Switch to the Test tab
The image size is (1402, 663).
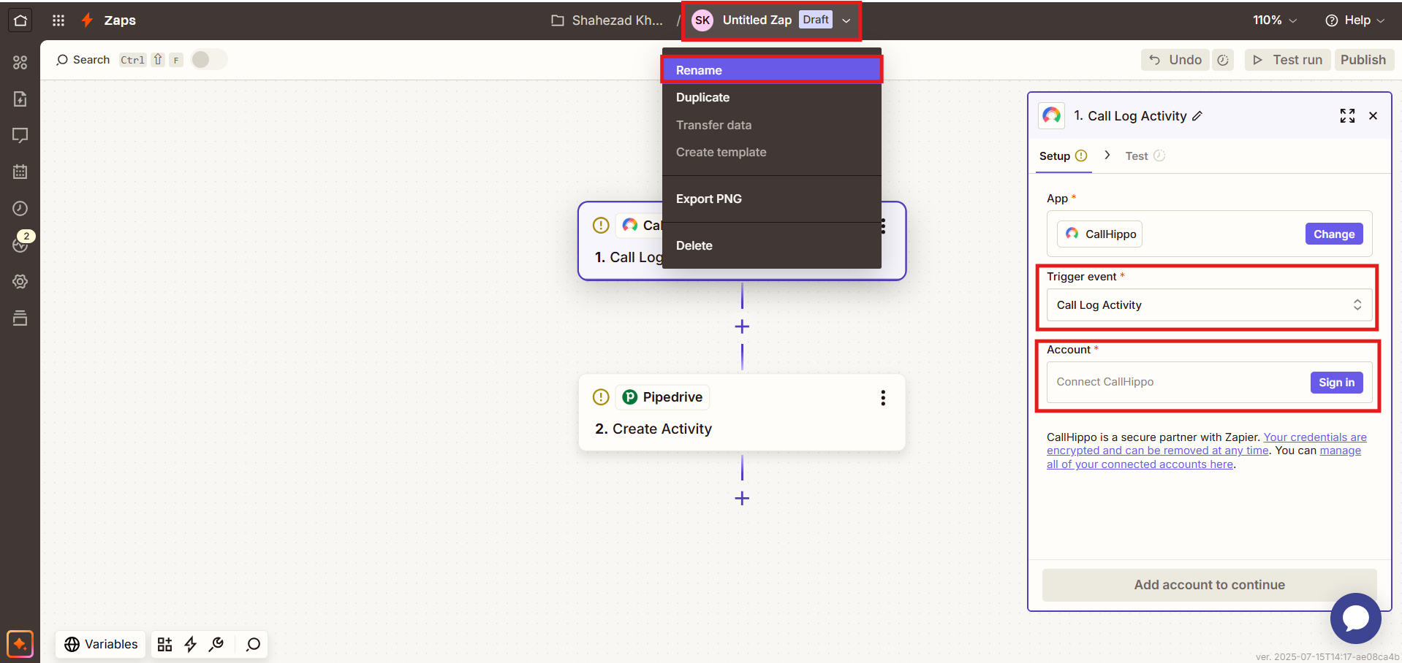click(1145, 156)
